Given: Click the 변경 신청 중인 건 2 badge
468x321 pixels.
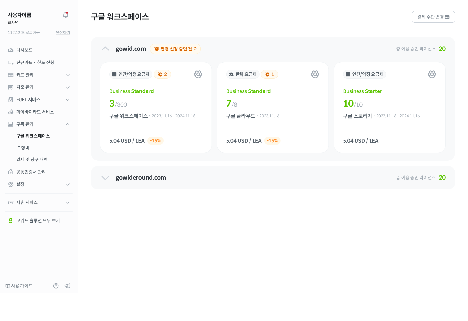Looking at the screenshot, I should coord(175,49).
